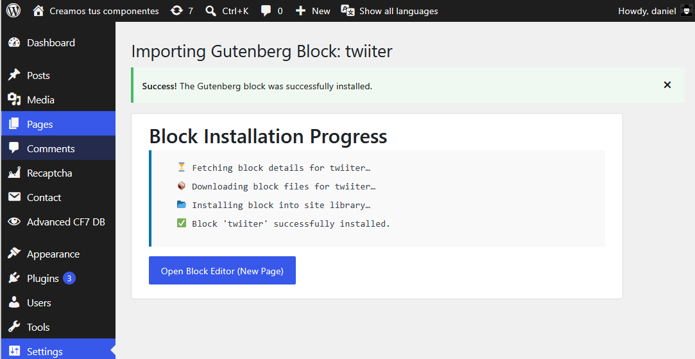Click 'Downloading block files for twiiter…' line

pyautogui.click(x=284, y=186)
